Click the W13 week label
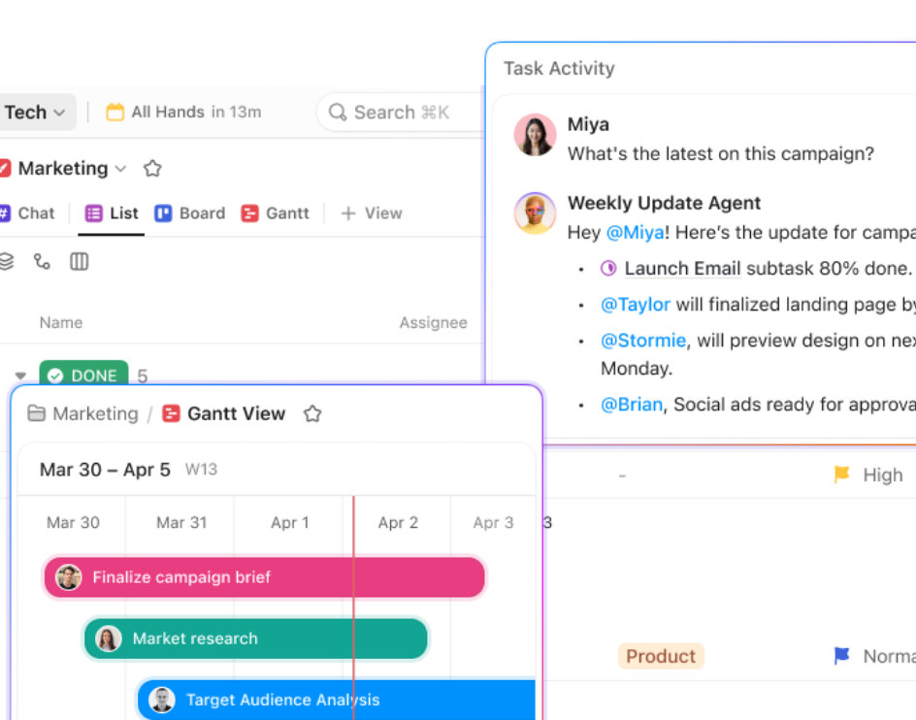The width and height of the screenshot is (916, 720). (201, 470)
